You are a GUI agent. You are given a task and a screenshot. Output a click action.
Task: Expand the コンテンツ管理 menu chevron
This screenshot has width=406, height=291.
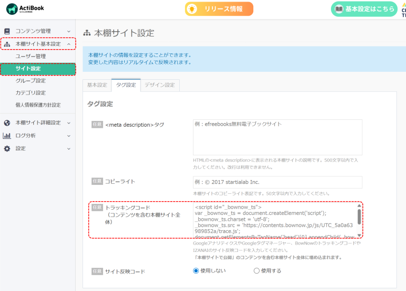69,31
